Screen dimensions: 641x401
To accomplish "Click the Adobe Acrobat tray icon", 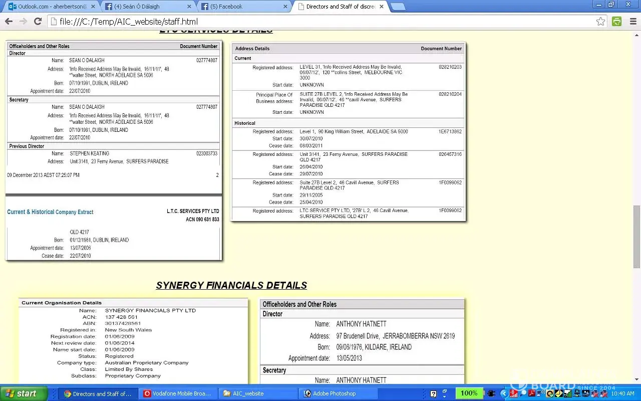I will click(532, 393).
